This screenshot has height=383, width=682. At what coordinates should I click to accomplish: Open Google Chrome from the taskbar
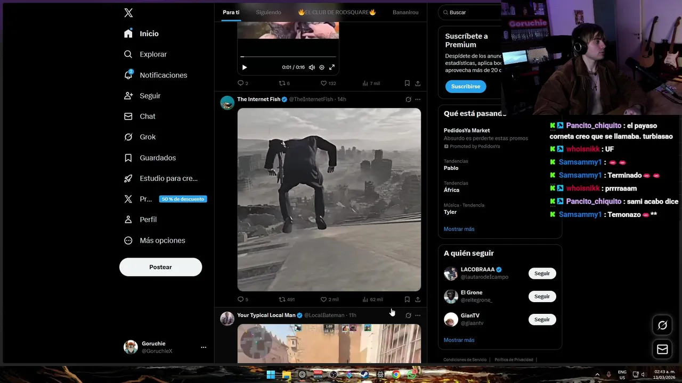tap(396, 374)
